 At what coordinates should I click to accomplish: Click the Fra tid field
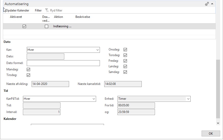pos(136,105)
